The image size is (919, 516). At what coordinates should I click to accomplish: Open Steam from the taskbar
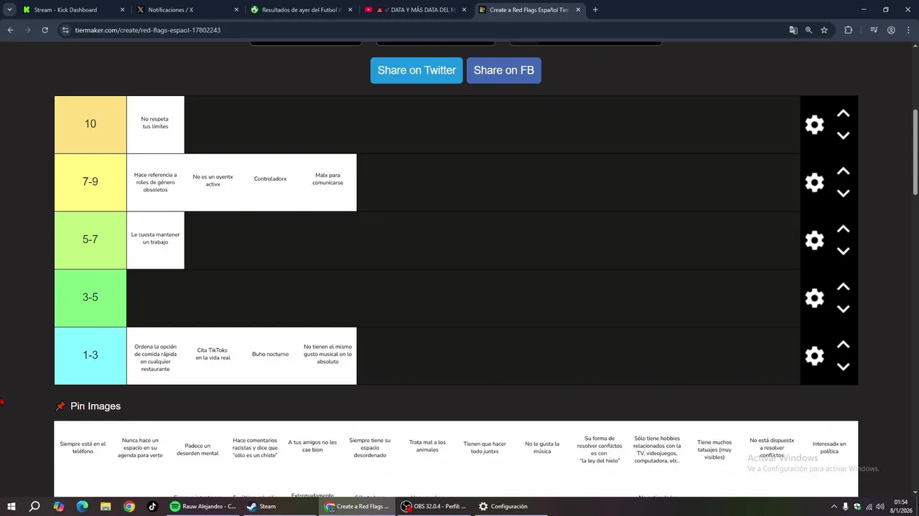click(262, 506)
